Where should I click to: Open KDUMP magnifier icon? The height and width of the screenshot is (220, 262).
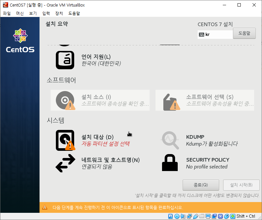click(x=170, y=140)
